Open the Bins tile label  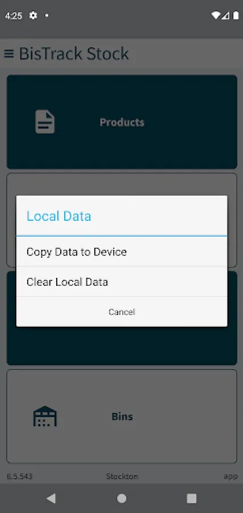pos(122,417)
